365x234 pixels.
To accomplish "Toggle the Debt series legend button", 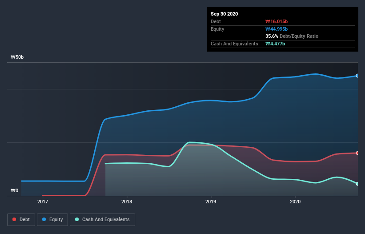I will tap(21, 220).
